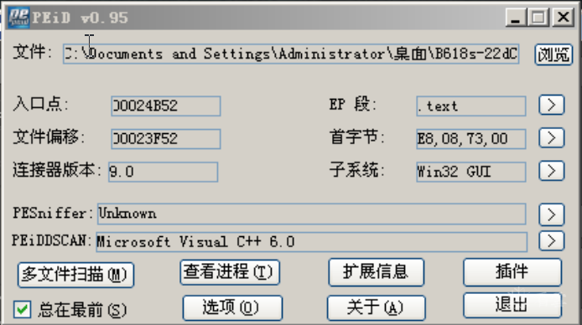Click the arrow beside the PESniffer result
This screenshot has width=582, height=325.
(x=552, y=214)
